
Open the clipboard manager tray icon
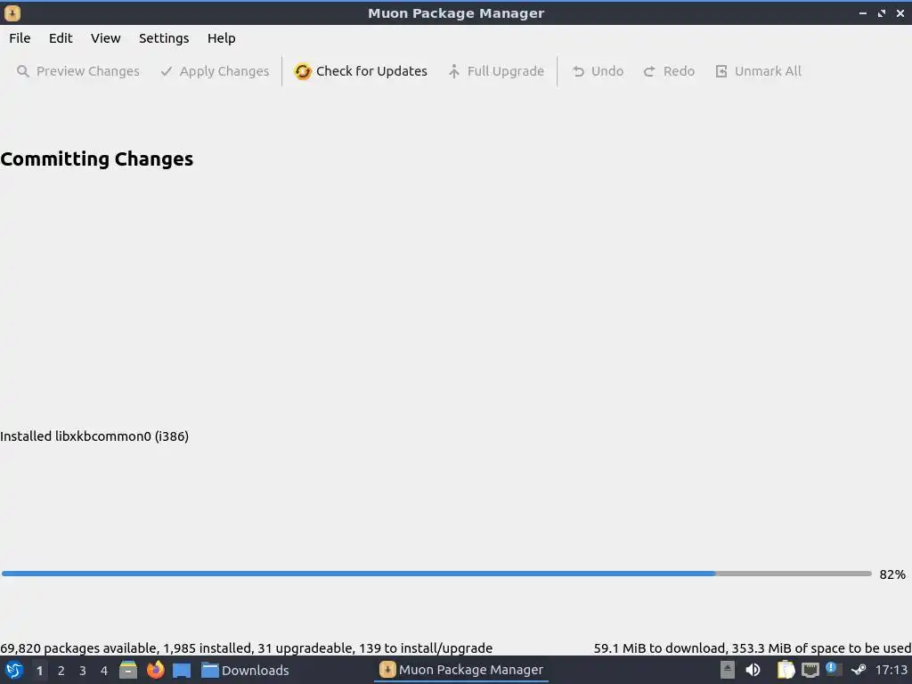(x=786, y=670)
